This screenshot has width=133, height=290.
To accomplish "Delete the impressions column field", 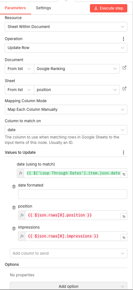I will pyautogui.click(x=14, y=229).
